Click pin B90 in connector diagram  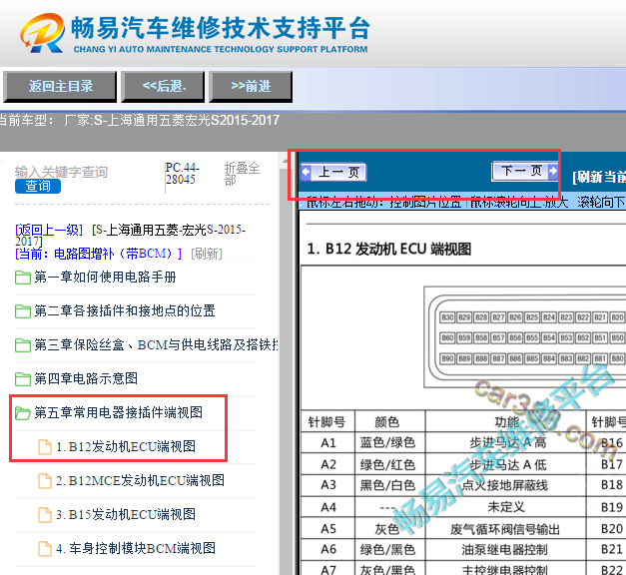[x=447, y=358]
